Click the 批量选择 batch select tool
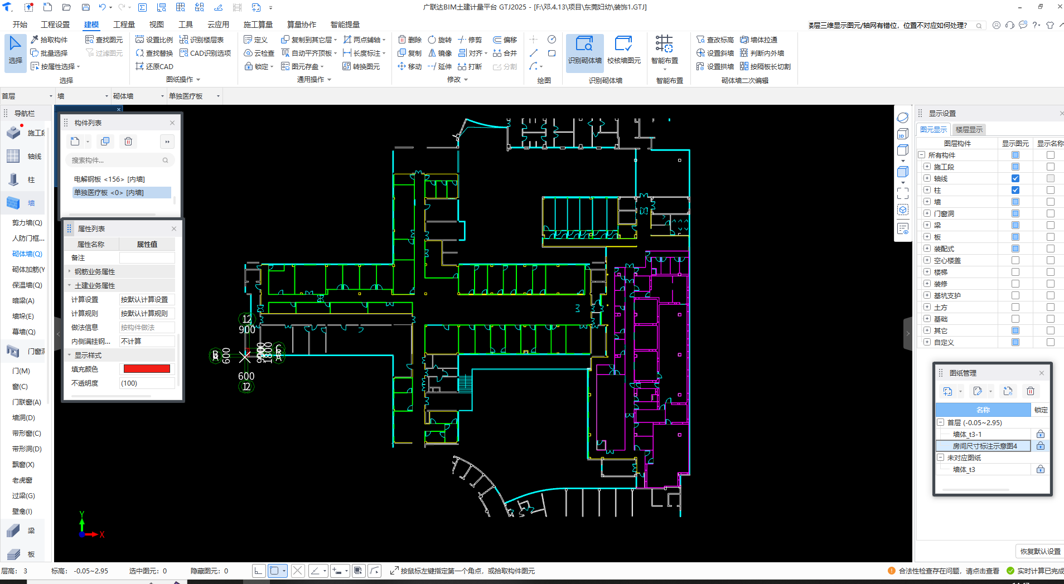 (49, 53)
